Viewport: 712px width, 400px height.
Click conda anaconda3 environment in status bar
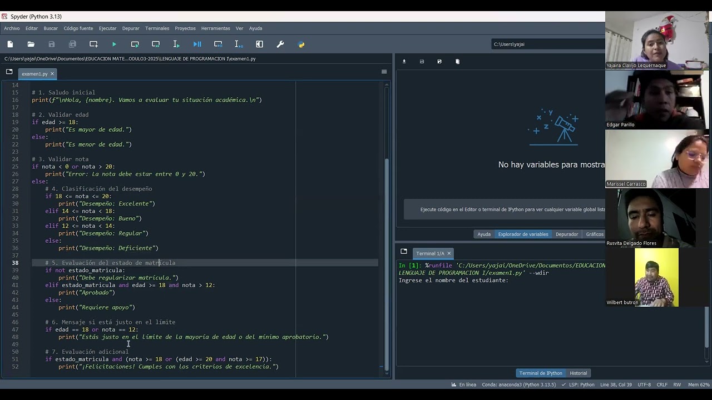pyautogui.click(x=518, y=384)
